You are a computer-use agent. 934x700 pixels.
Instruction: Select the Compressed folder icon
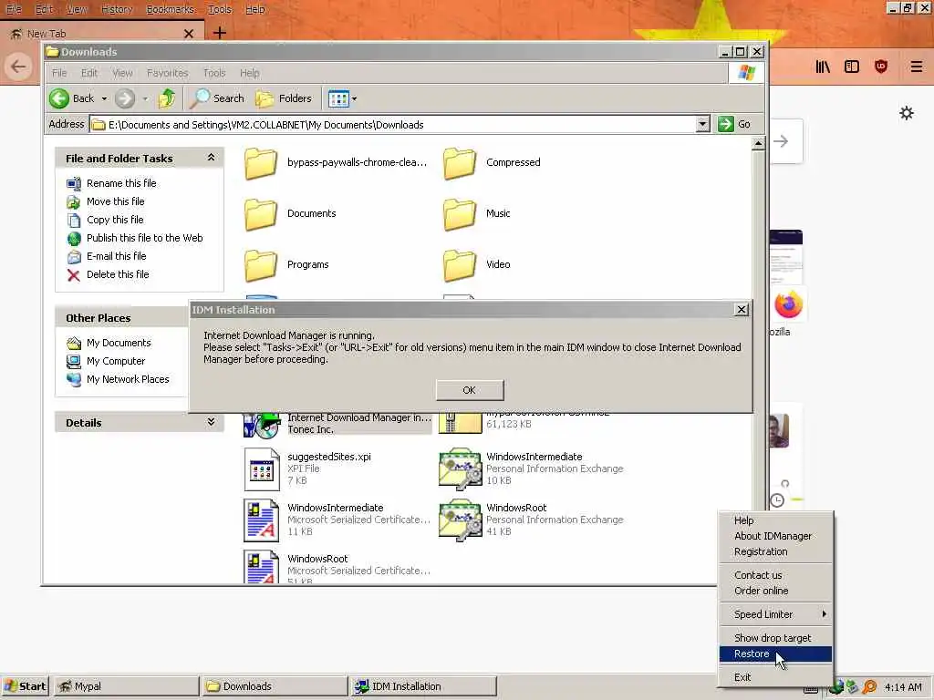click(460, 163)
